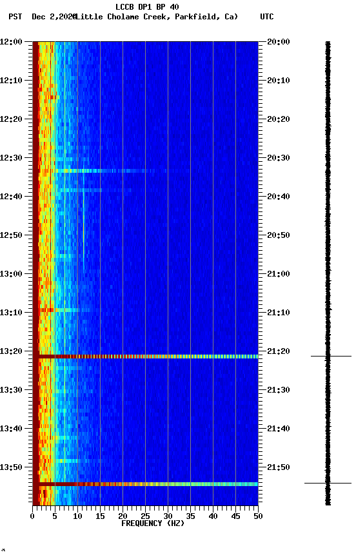This screenshot has height=557, width=356.
Task: Click the 'UTC' timezone label
Action: (267, 17)
